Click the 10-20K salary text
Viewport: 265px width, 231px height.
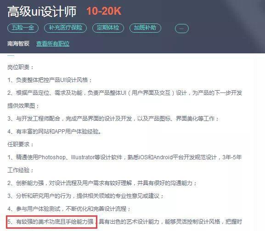click(104, 11)
